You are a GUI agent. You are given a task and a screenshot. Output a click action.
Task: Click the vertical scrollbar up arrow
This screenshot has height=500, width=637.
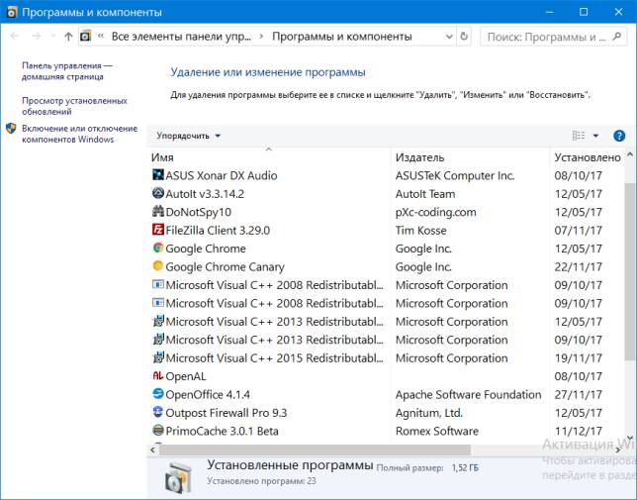coord(630,154)
